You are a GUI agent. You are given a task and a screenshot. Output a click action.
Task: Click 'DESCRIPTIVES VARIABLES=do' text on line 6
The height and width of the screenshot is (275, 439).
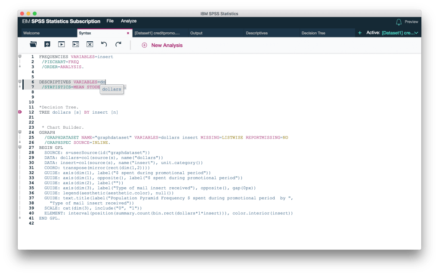click(x=72, y=82)
